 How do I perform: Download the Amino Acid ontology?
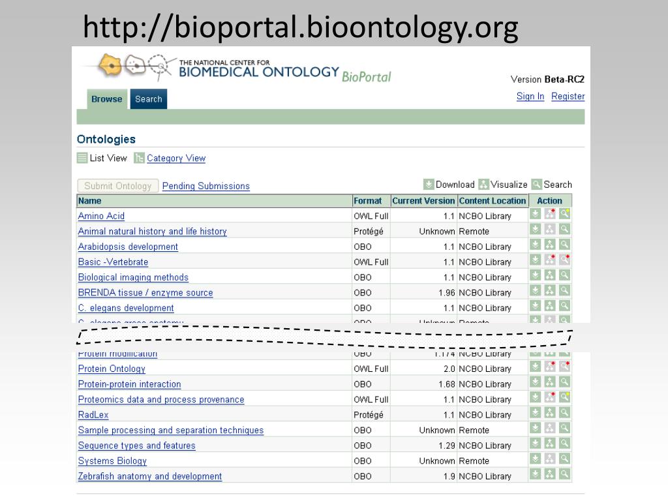535,214
